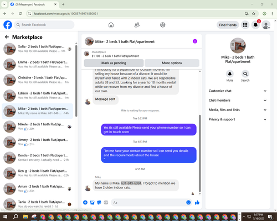This screenshot has height=221, width=277.
Task: Click the Find friends button
Action: coord(228,25)
